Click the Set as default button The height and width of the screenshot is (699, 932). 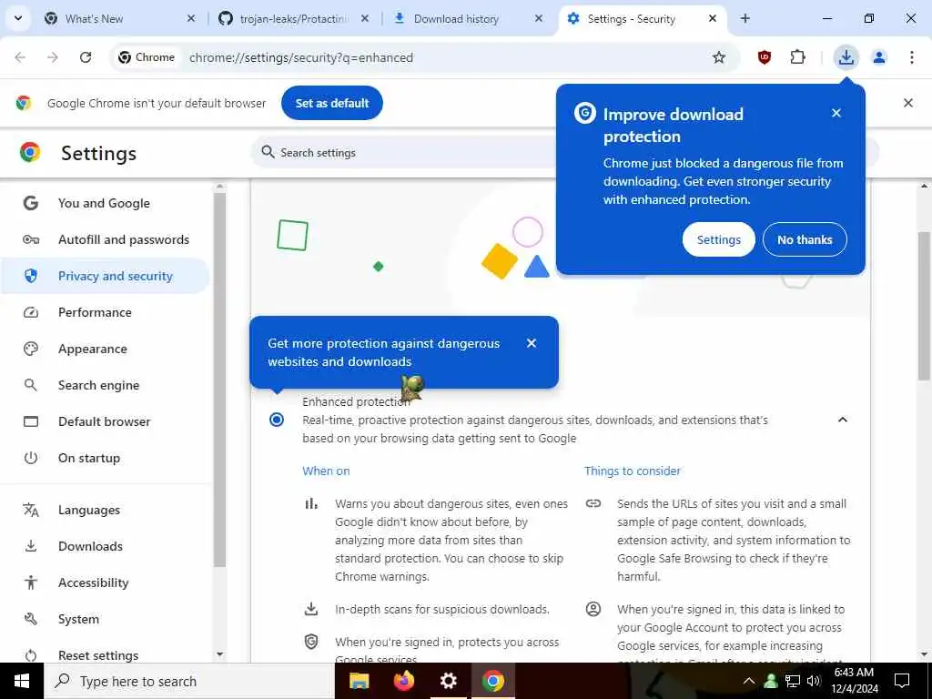click(332, 103)
